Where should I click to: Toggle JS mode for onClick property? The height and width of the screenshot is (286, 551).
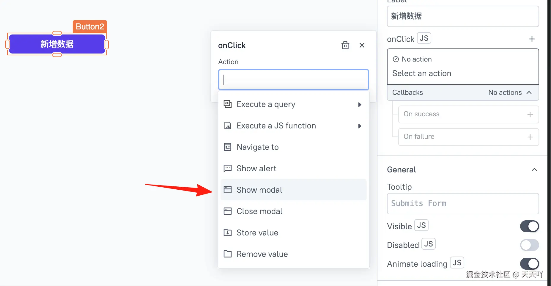click(x=424, y=38)
